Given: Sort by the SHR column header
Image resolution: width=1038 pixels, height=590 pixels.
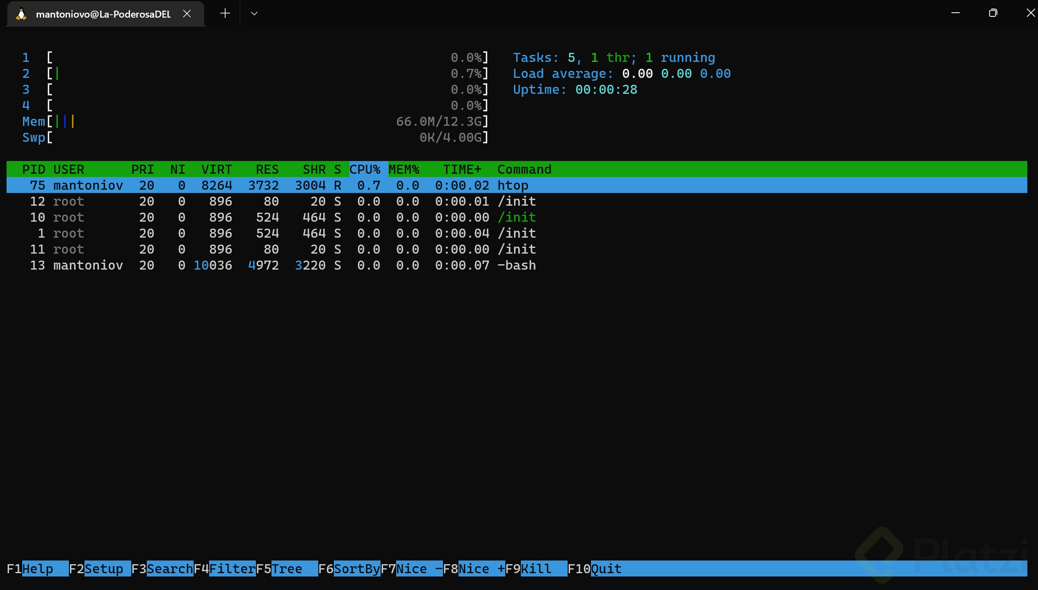Looking at the screenshot, I should [x=314, y=169].
